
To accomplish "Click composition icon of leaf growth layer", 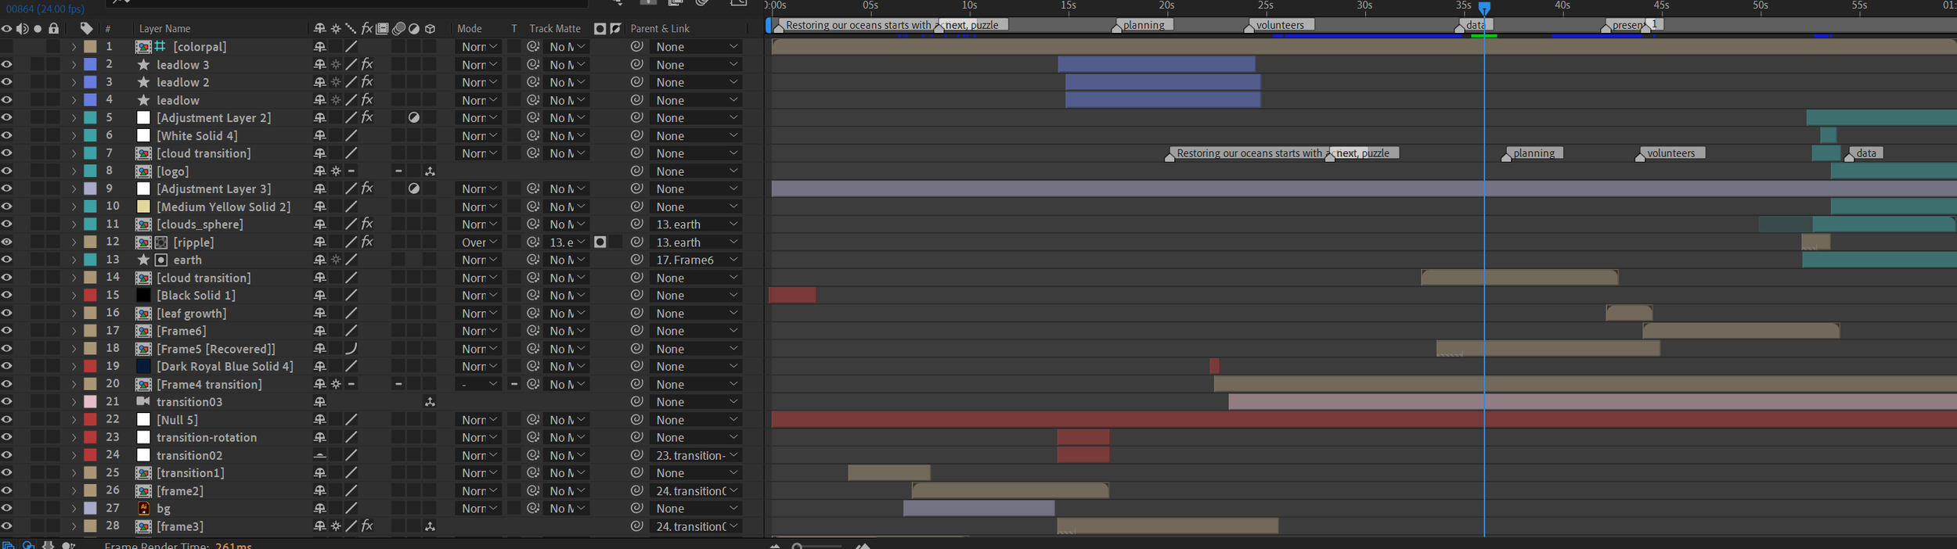I will 143,313.
